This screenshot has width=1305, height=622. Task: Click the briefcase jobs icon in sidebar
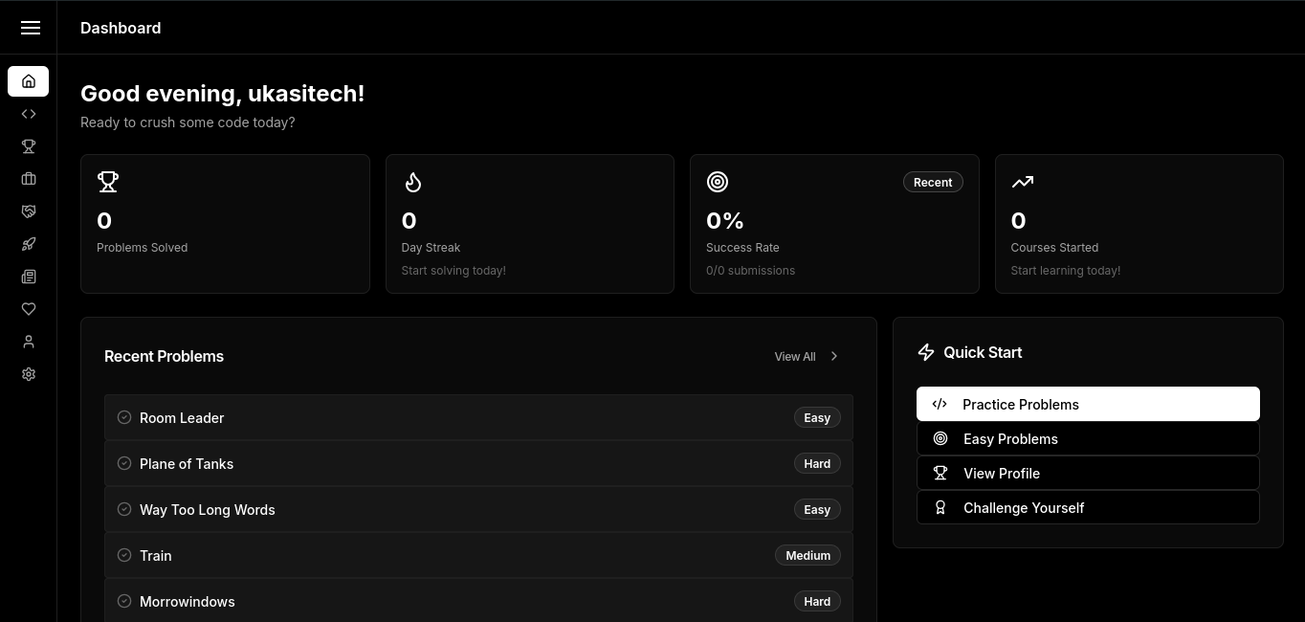click(29, 179)
